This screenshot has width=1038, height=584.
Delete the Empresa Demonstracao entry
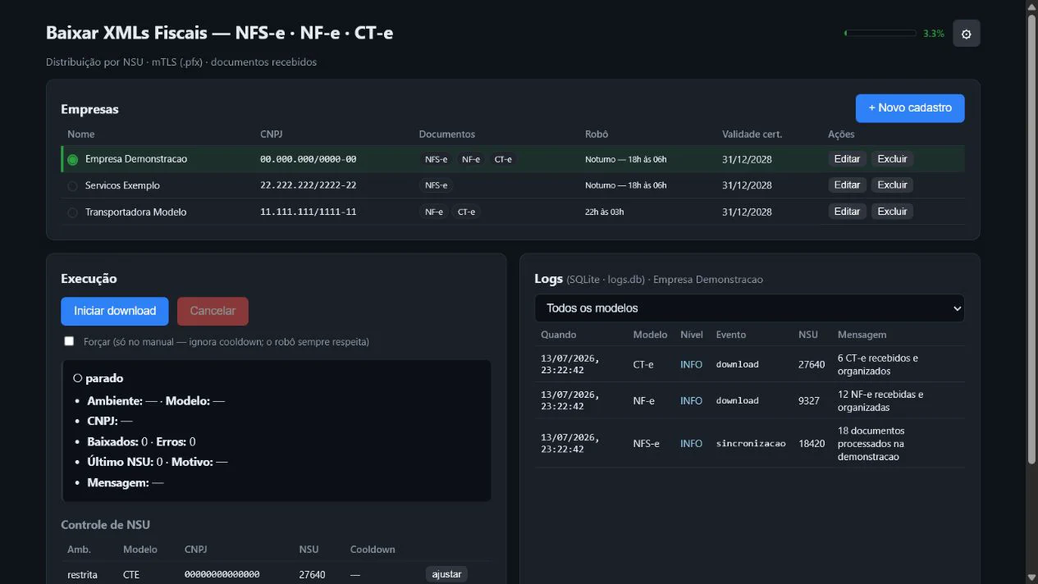(892, 159)
